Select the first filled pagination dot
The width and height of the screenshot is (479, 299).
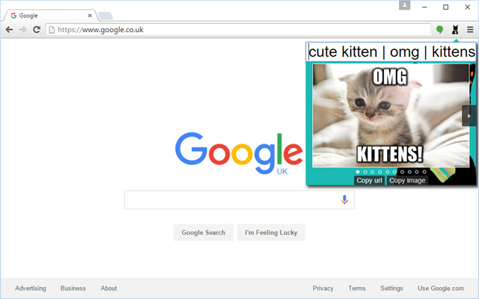pos(358,172)
